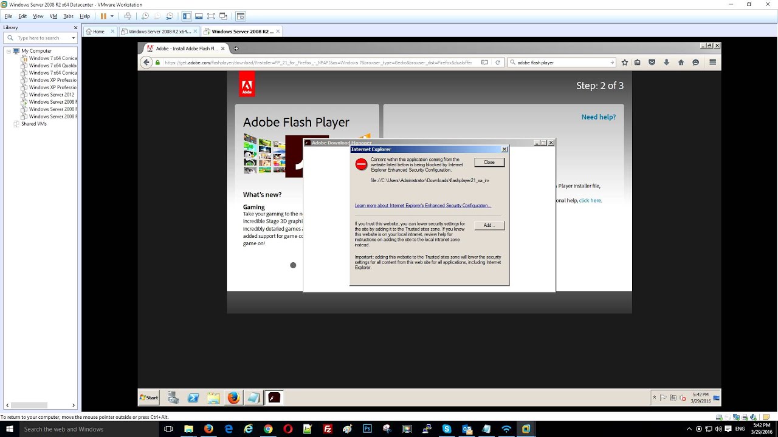Click the VMware suspend (pause) button
778x437 pixels.
tap(103, 16)
